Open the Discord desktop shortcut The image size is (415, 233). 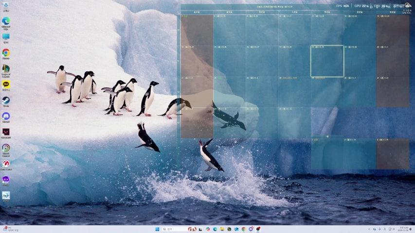pos(6,116)
